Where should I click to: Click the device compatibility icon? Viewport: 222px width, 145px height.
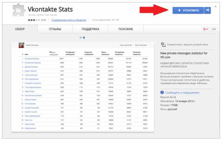163,44
